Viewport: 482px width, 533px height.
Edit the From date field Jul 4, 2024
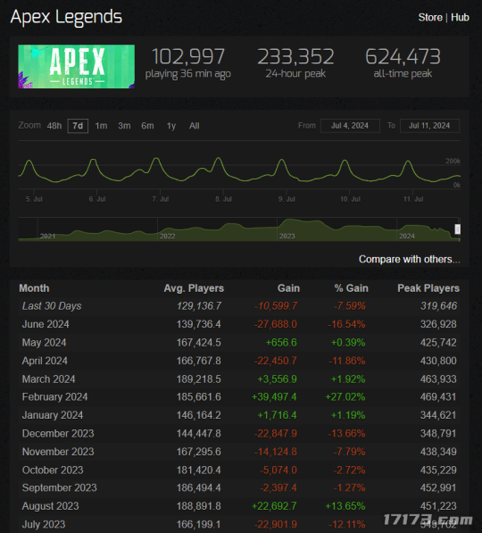tap(350, 126)
